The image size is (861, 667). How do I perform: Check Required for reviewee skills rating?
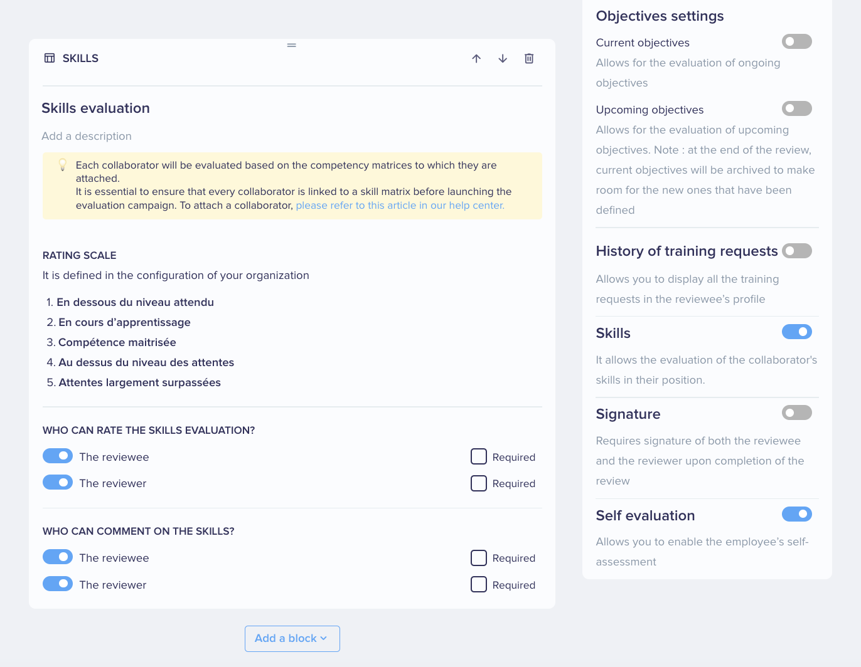tap(479, 456)
